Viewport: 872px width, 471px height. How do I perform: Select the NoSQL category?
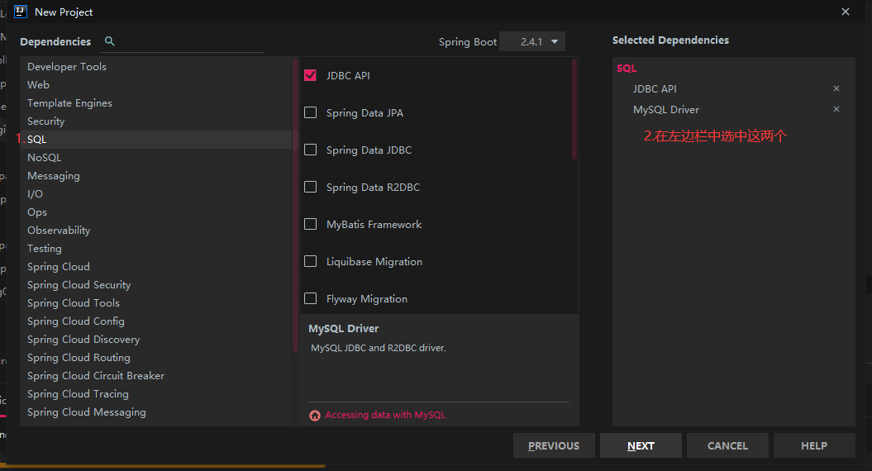44,157
